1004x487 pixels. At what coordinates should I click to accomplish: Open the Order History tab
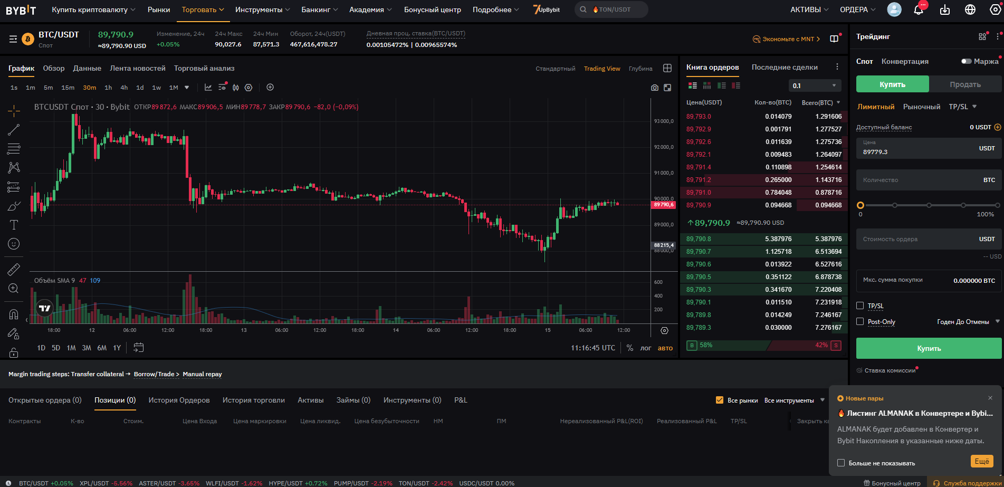[179, 400]
